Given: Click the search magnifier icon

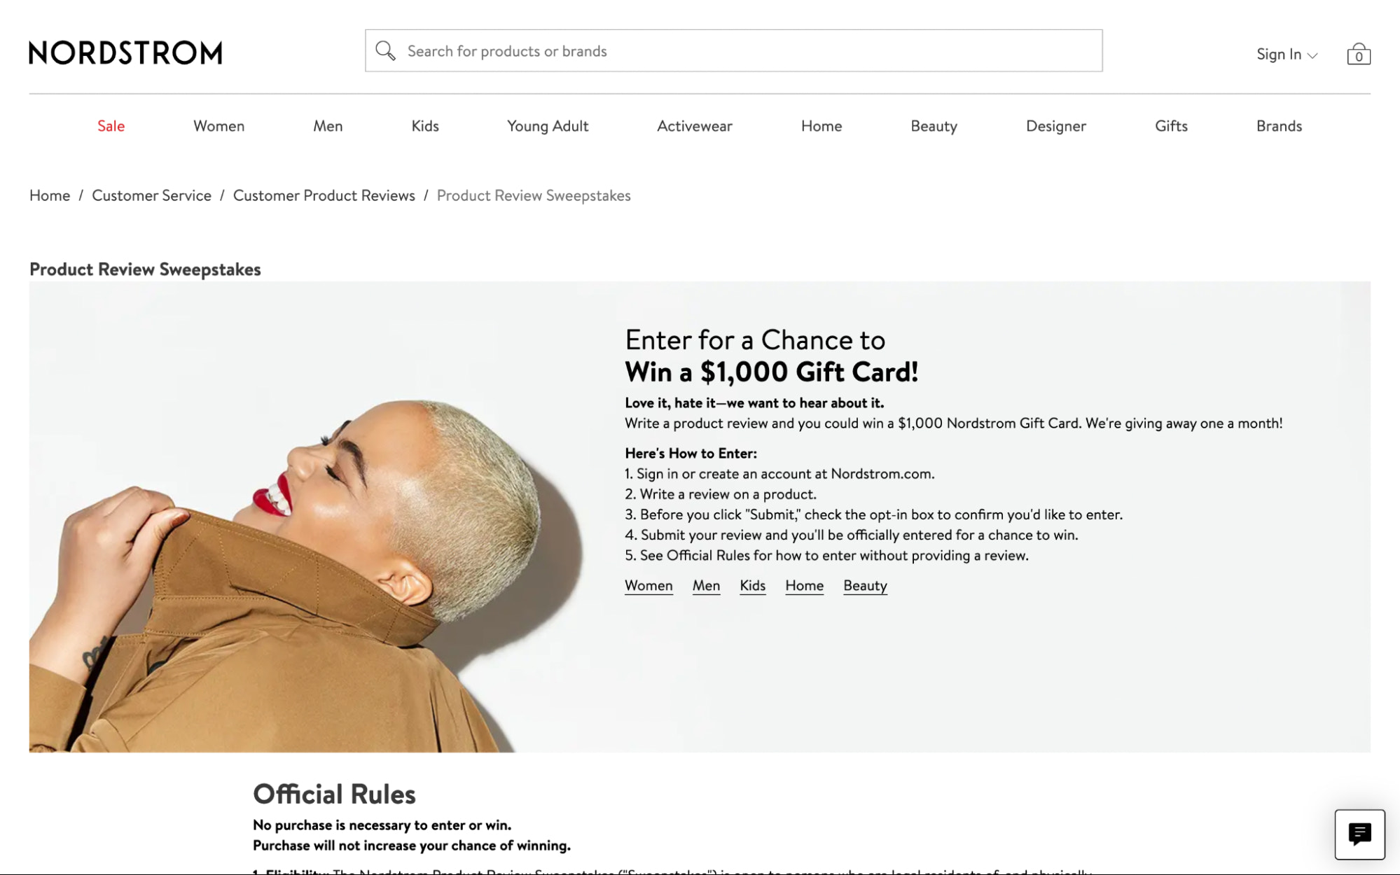Looking at the screenshot, I should point(385,50).
